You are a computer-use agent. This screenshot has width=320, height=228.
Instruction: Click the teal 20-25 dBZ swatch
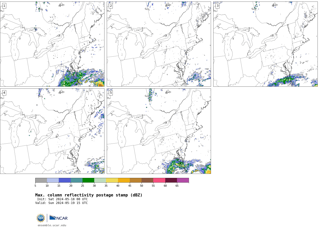pos(76,180)
